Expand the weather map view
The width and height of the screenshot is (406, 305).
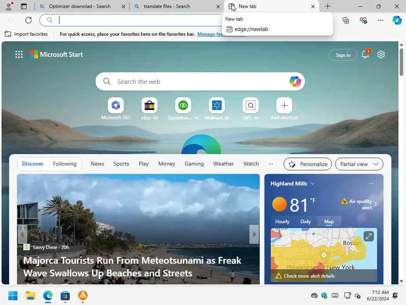[x=368, y=236]
